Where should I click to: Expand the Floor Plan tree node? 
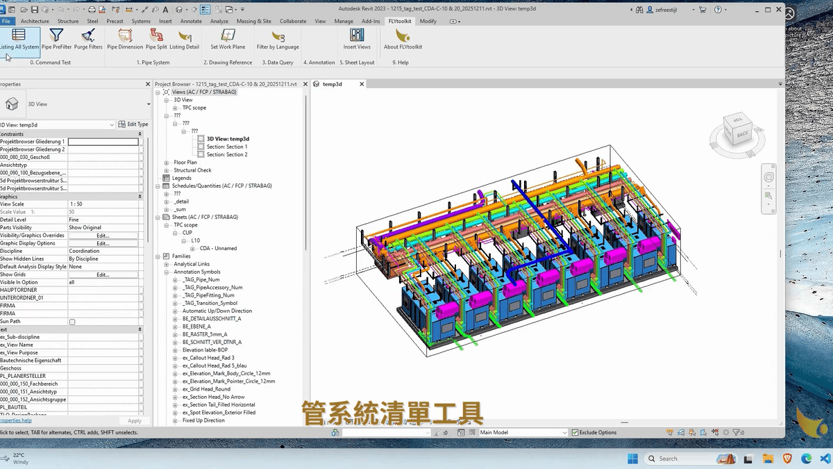tap(167, 163)
